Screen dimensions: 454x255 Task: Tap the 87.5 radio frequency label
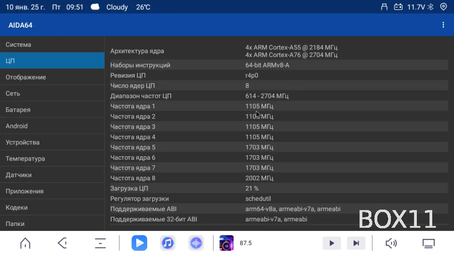246,243
